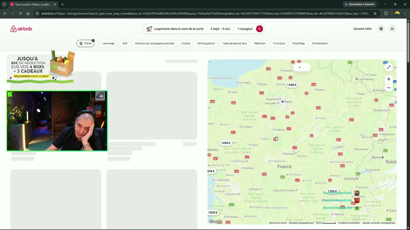
Task: Open Raccourcis clavier on the map
Action: pyautogui.click(x=278, y=223)
